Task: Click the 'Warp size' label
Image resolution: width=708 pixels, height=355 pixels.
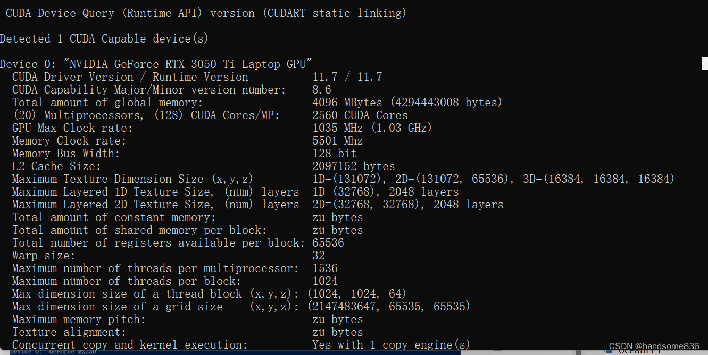Action: pyautogui.click(x=44, y=256)
